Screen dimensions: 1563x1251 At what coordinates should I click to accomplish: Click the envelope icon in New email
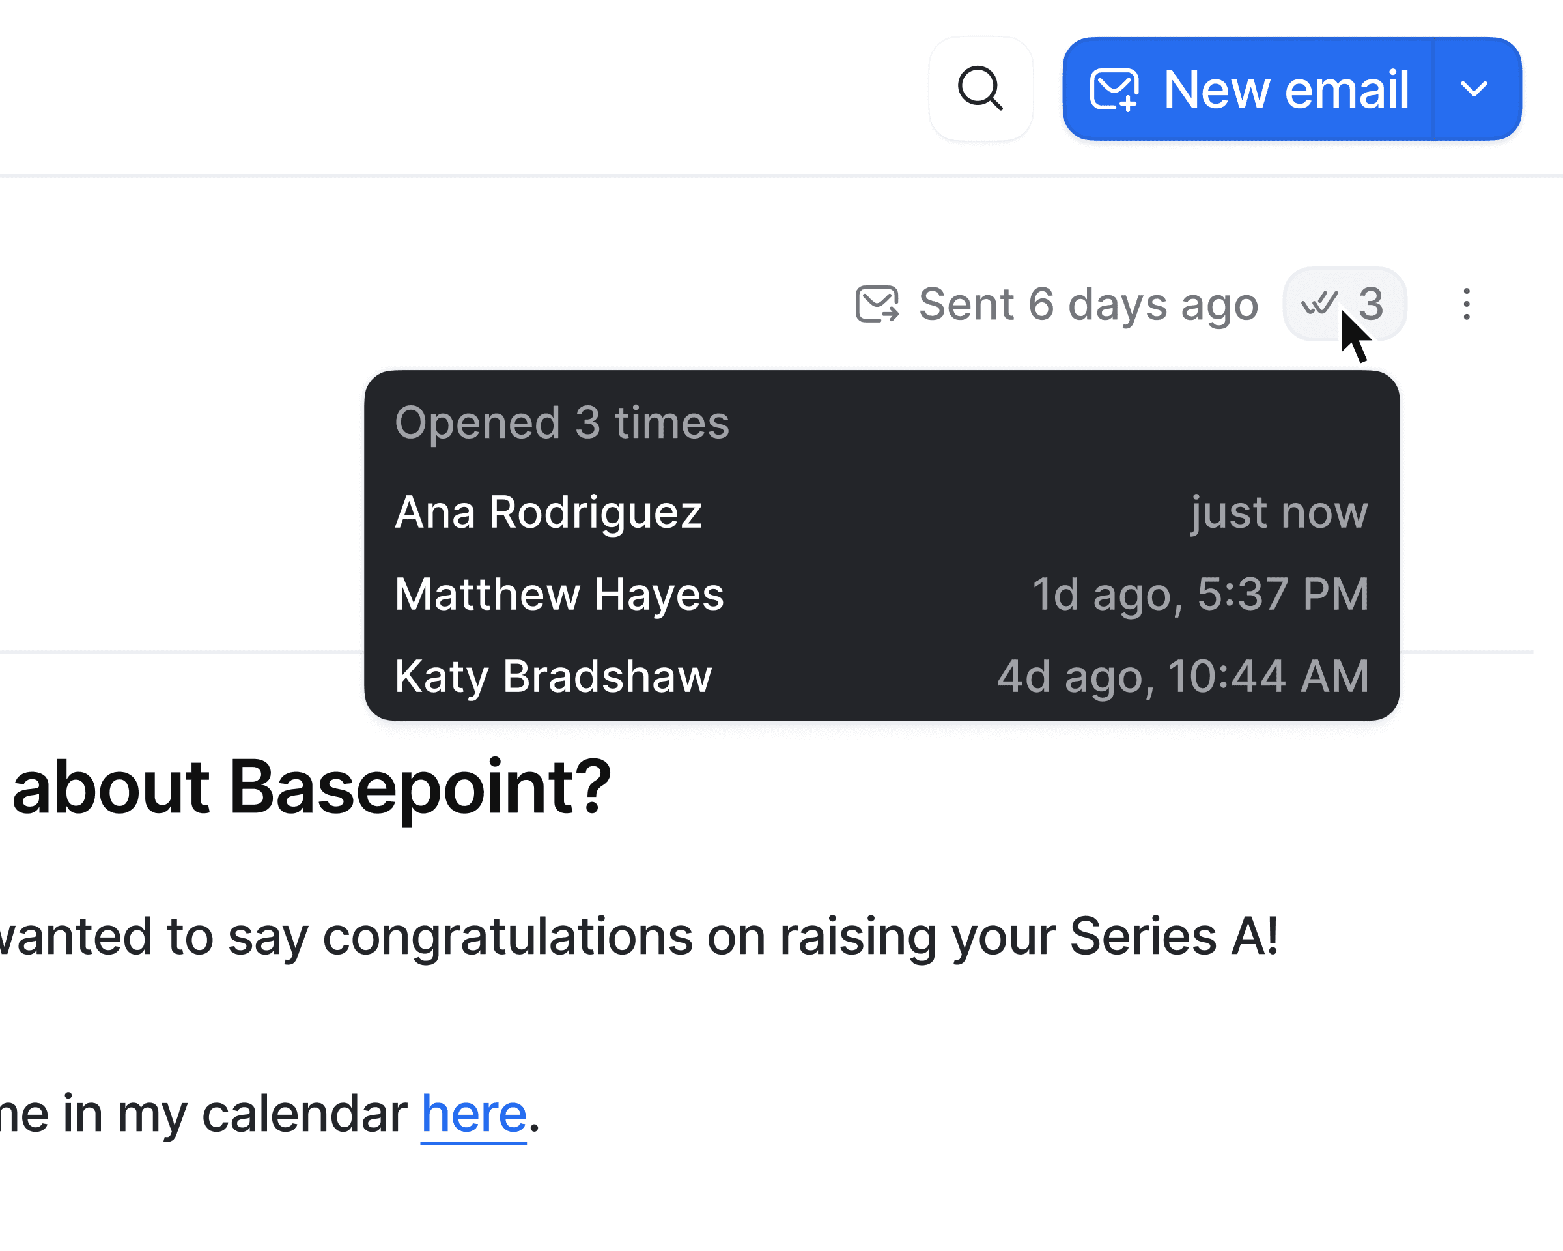(1114, 89)
